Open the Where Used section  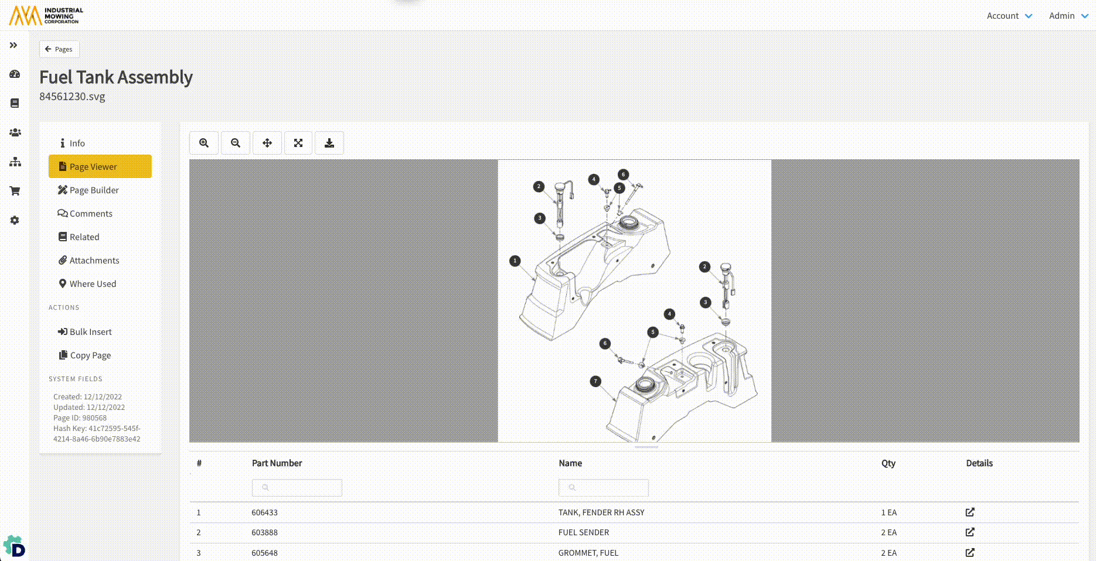pyautogui.click(x=93, y=284)
